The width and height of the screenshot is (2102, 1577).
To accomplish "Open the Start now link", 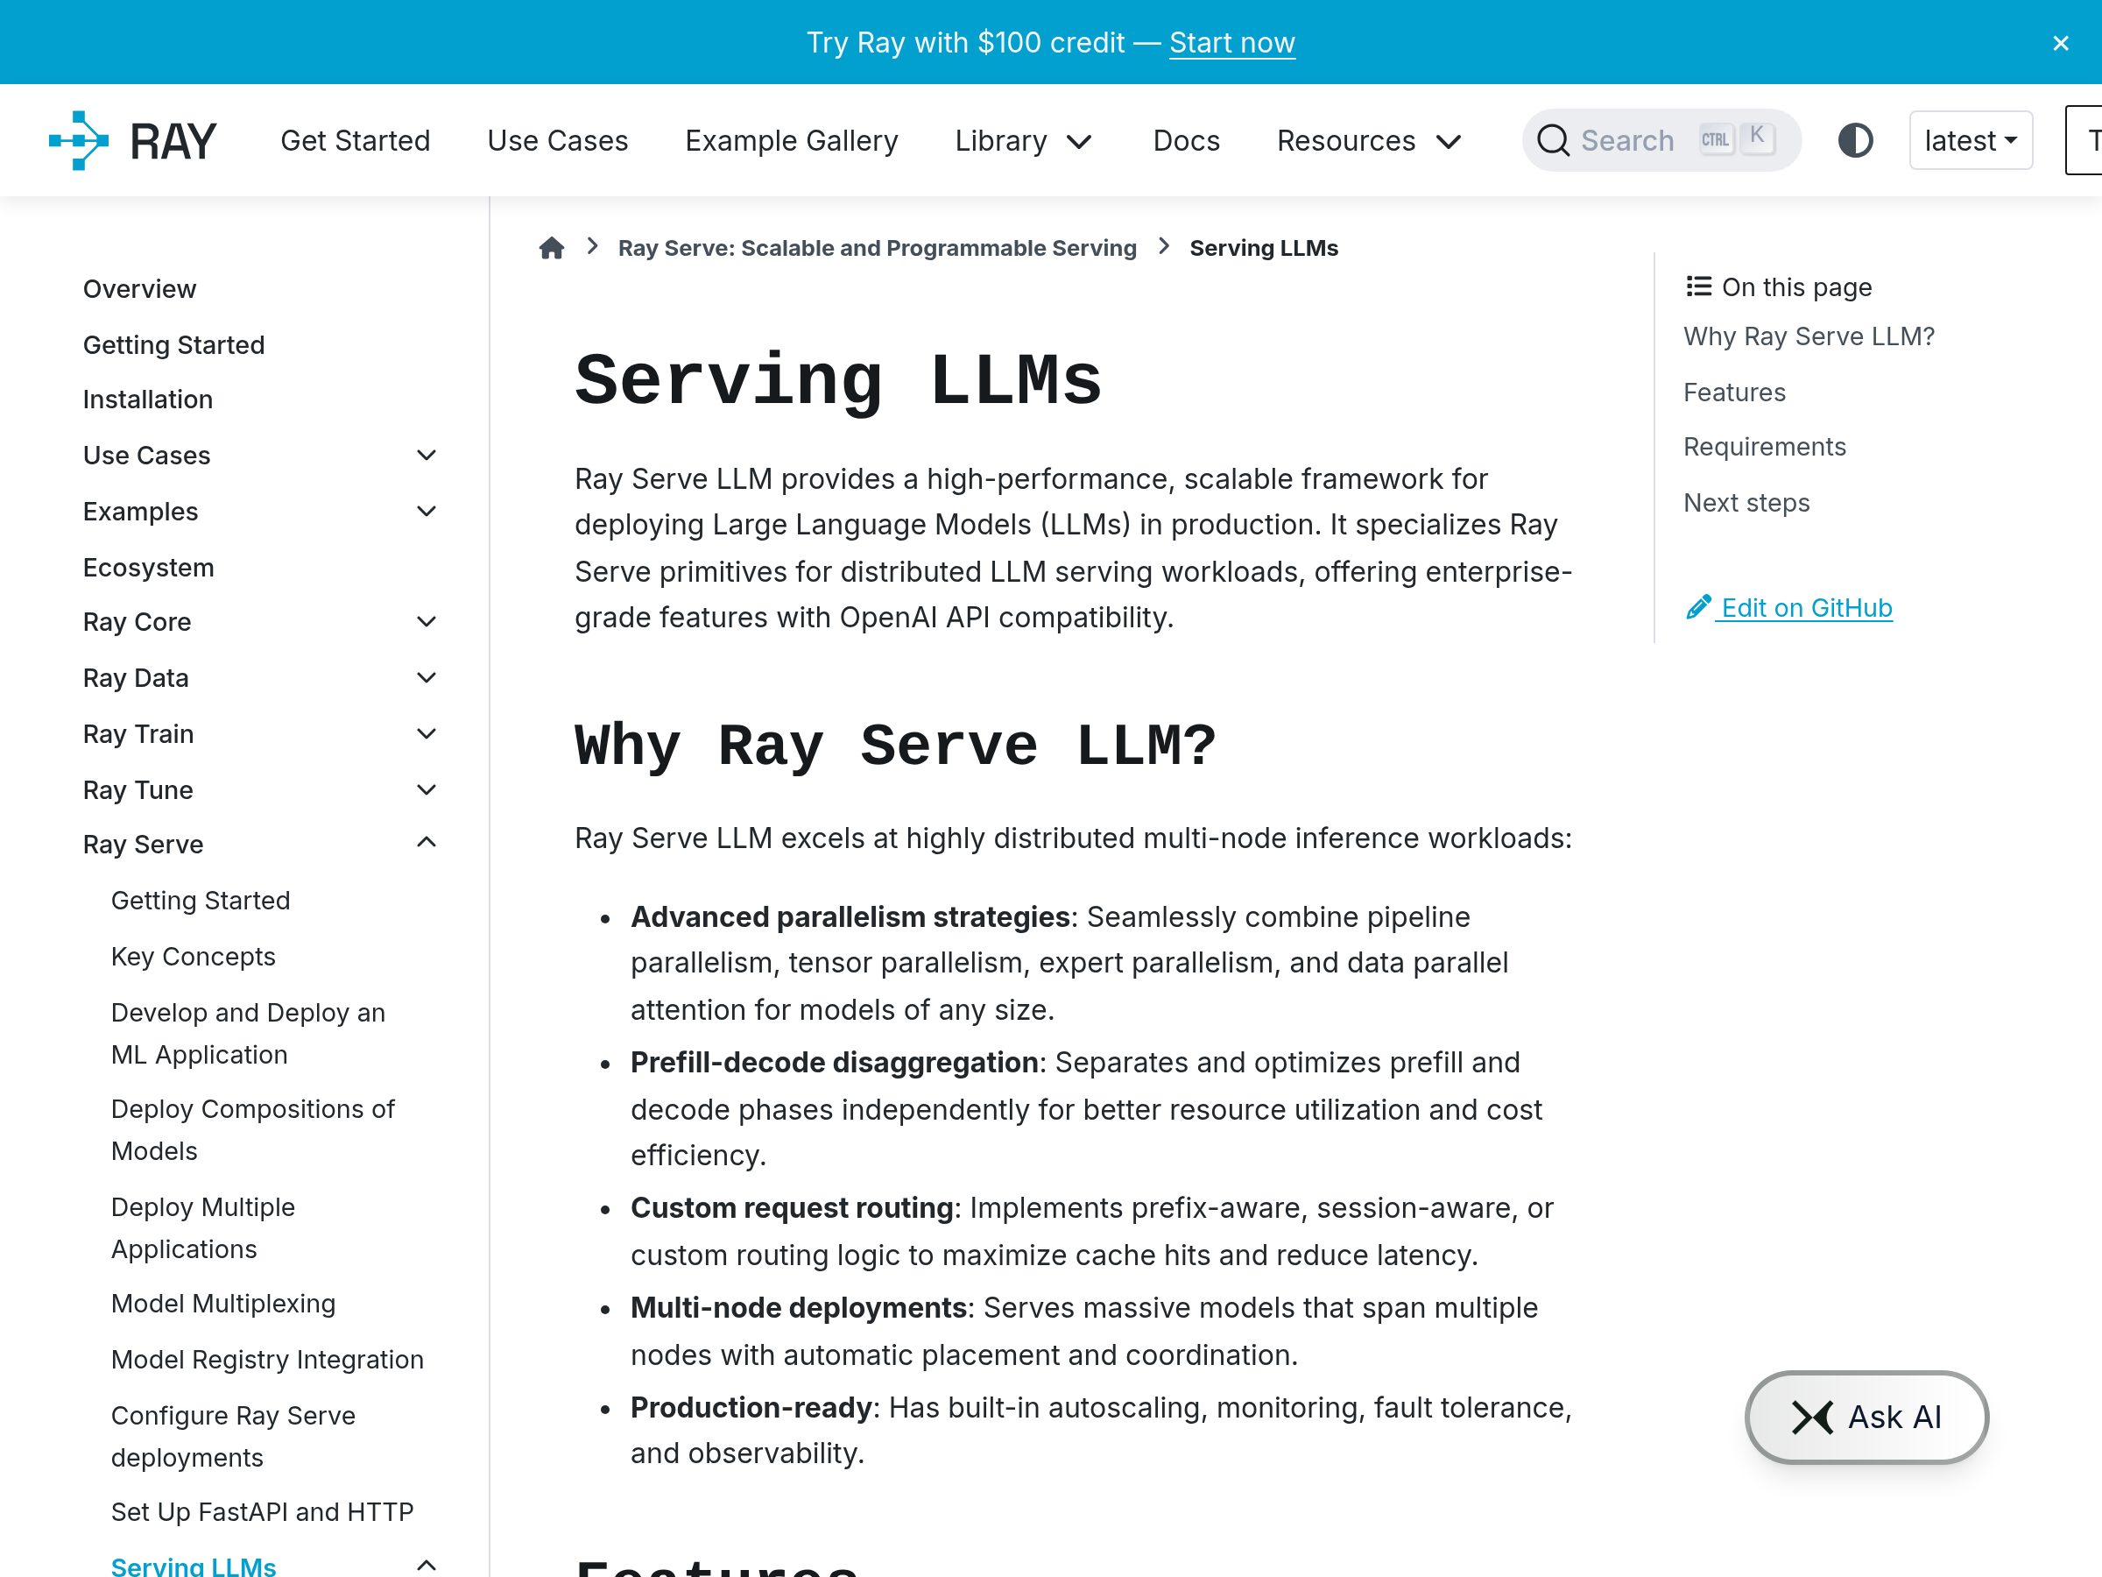I will [x=1231, y=43].
